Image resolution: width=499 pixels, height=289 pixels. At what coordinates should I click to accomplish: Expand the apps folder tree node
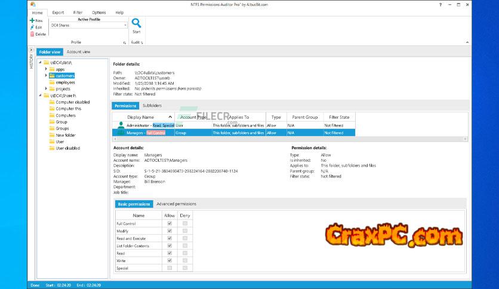coord(46,69)
